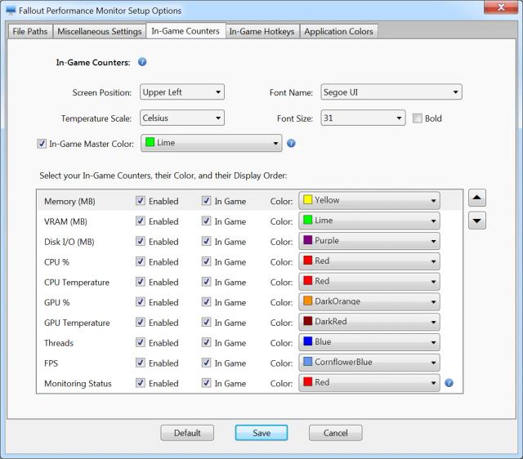Select the In-Game Counters tab
Viewport: 523px width, 459px height.
tap(186, 31)
